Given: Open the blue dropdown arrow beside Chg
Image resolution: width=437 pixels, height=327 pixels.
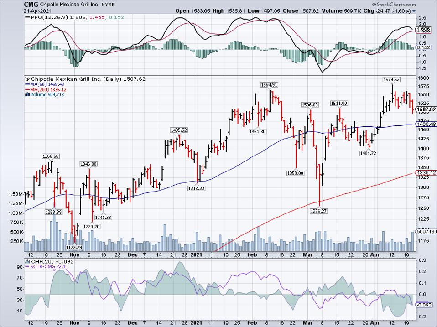Looking at the screenshot, I should tap(414, 11).
